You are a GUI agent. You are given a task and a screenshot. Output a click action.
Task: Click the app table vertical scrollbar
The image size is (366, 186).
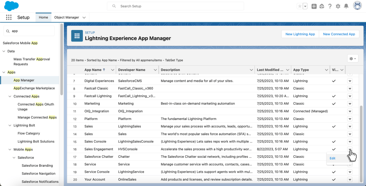[x=361, y=144]
